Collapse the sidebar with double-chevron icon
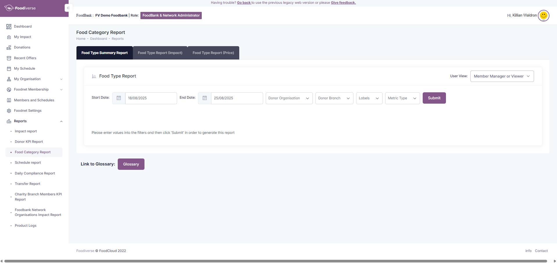557x263 pixels. (68, 8)
